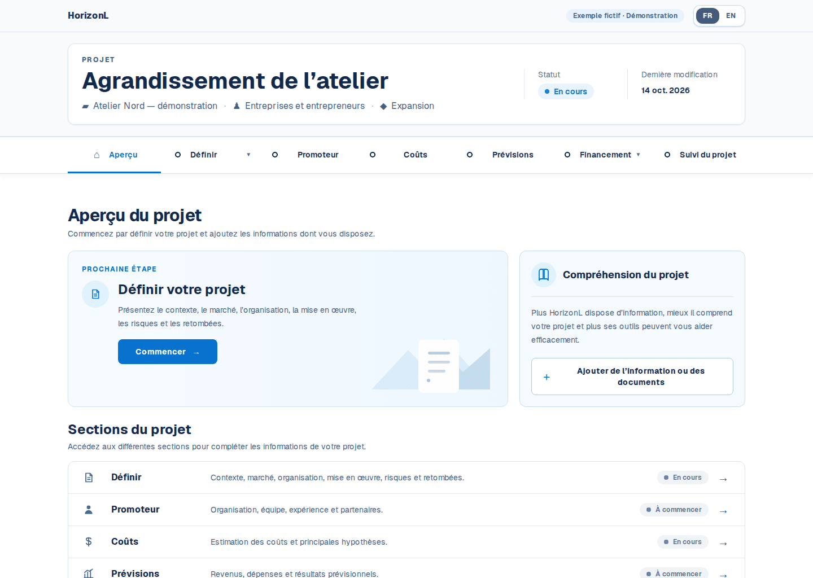Click "Ajouter de l'information ou des documents"

point(632,376)
